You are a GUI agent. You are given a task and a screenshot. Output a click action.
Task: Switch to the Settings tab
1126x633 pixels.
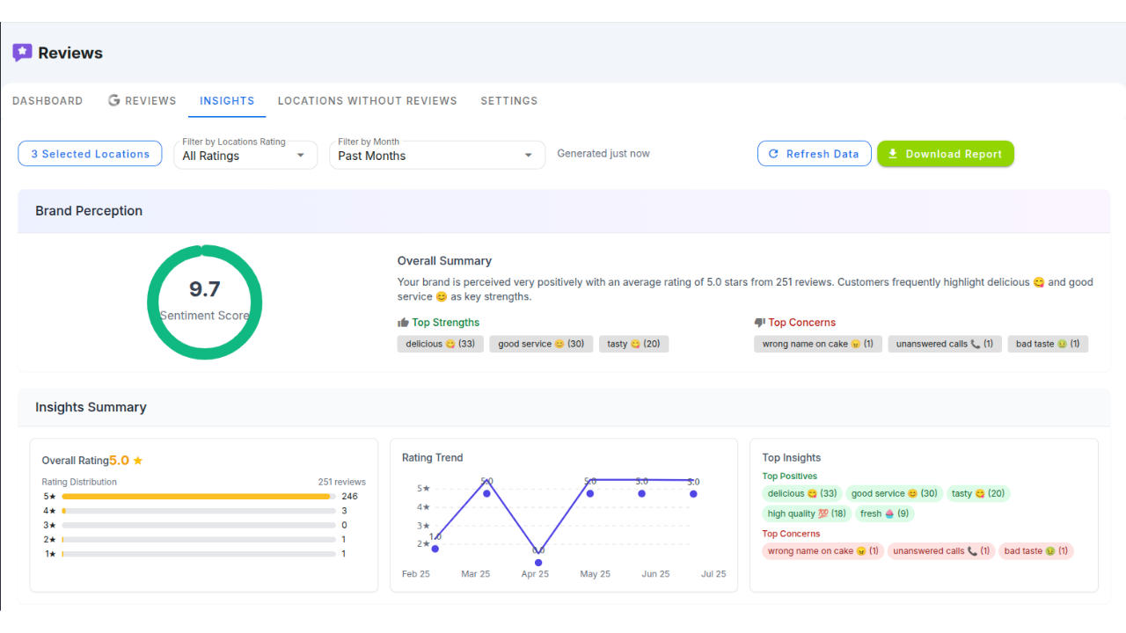click(x=508, y=100)
